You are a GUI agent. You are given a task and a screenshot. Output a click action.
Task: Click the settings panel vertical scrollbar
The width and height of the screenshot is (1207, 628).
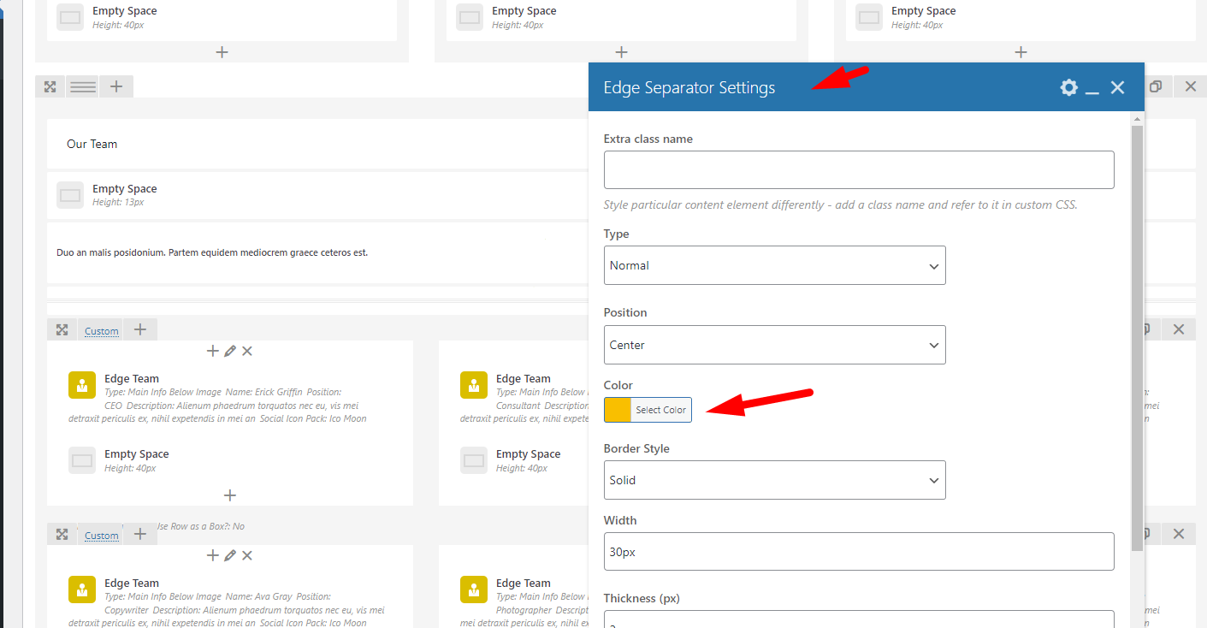1137,338
